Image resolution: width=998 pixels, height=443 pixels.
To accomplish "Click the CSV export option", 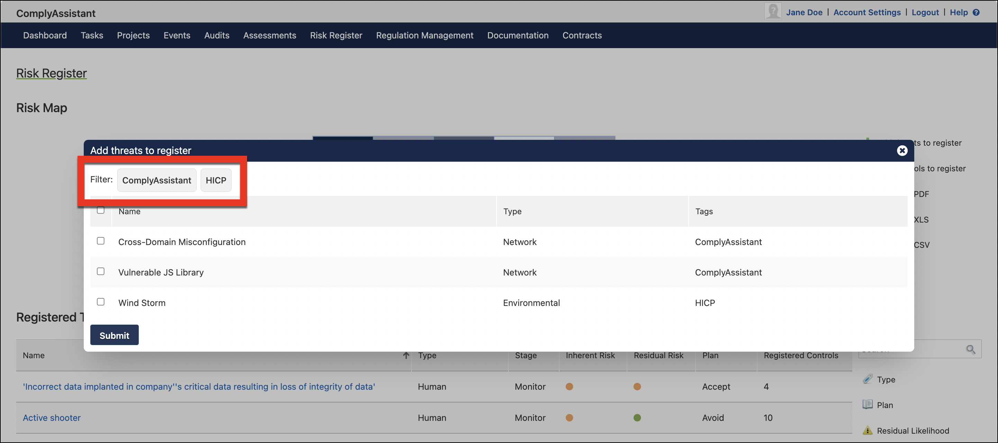I will coord(921,245).
